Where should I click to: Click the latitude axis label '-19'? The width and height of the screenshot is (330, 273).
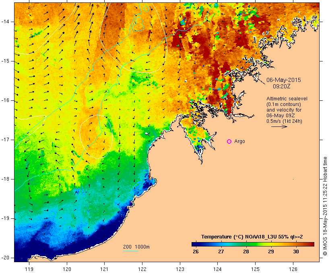pyautogui.click(x=5, y=218)
